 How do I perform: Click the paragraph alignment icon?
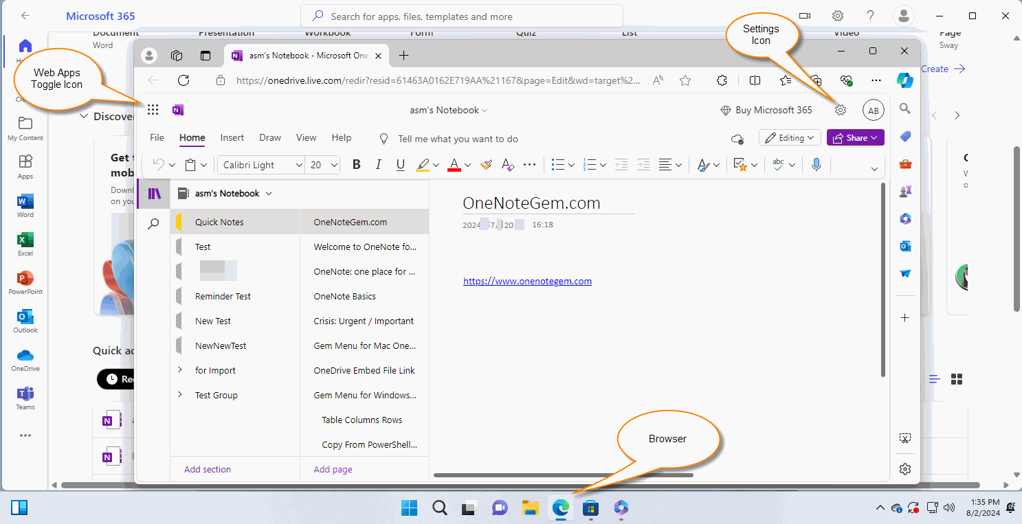[665, 165]
